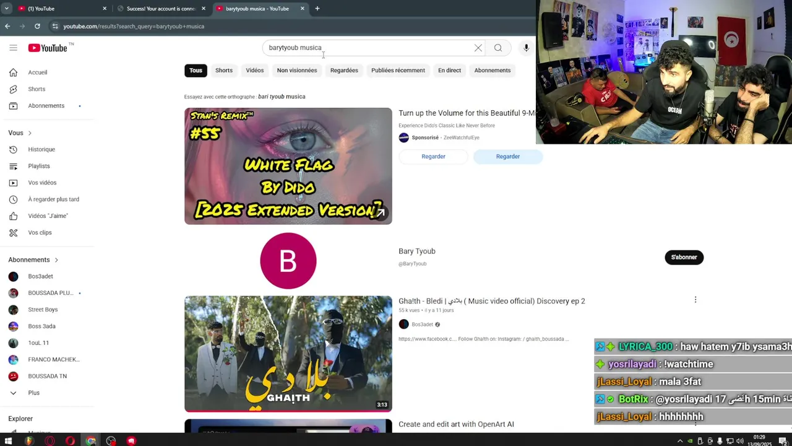Click the blue highlighted Regarder button
Viewport: 792px width, 446px height.
point(508,157)
